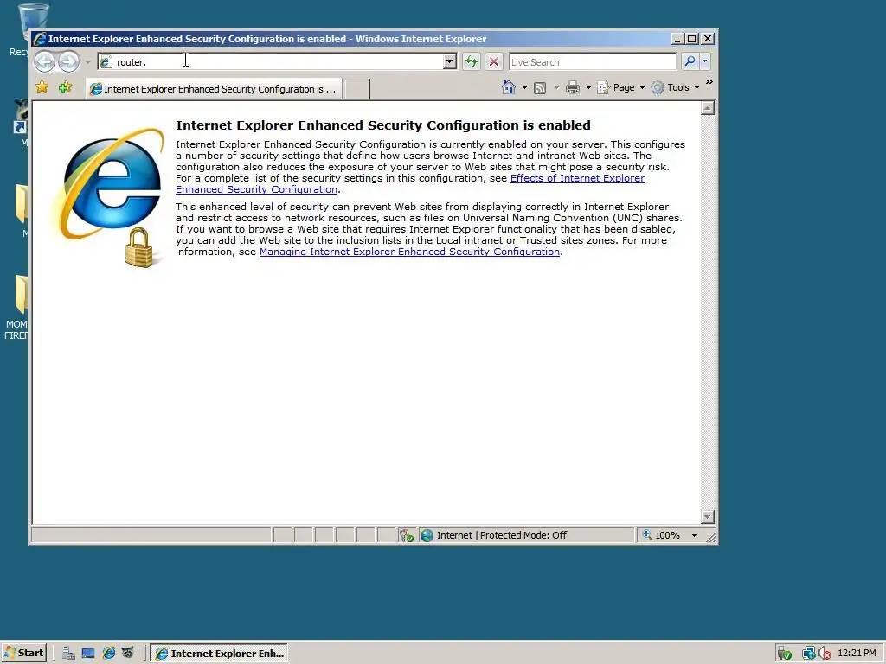Click the page scrollbar down arrow
The image size is (886, 664).
point(708,517)
